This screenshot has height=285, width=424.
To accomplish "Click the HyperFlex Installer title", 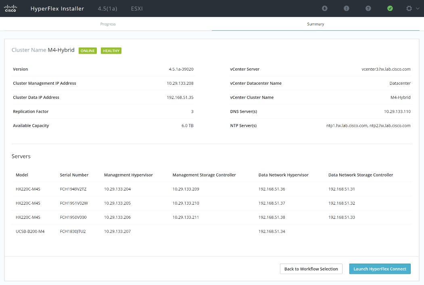I will [x=57, y=8].
